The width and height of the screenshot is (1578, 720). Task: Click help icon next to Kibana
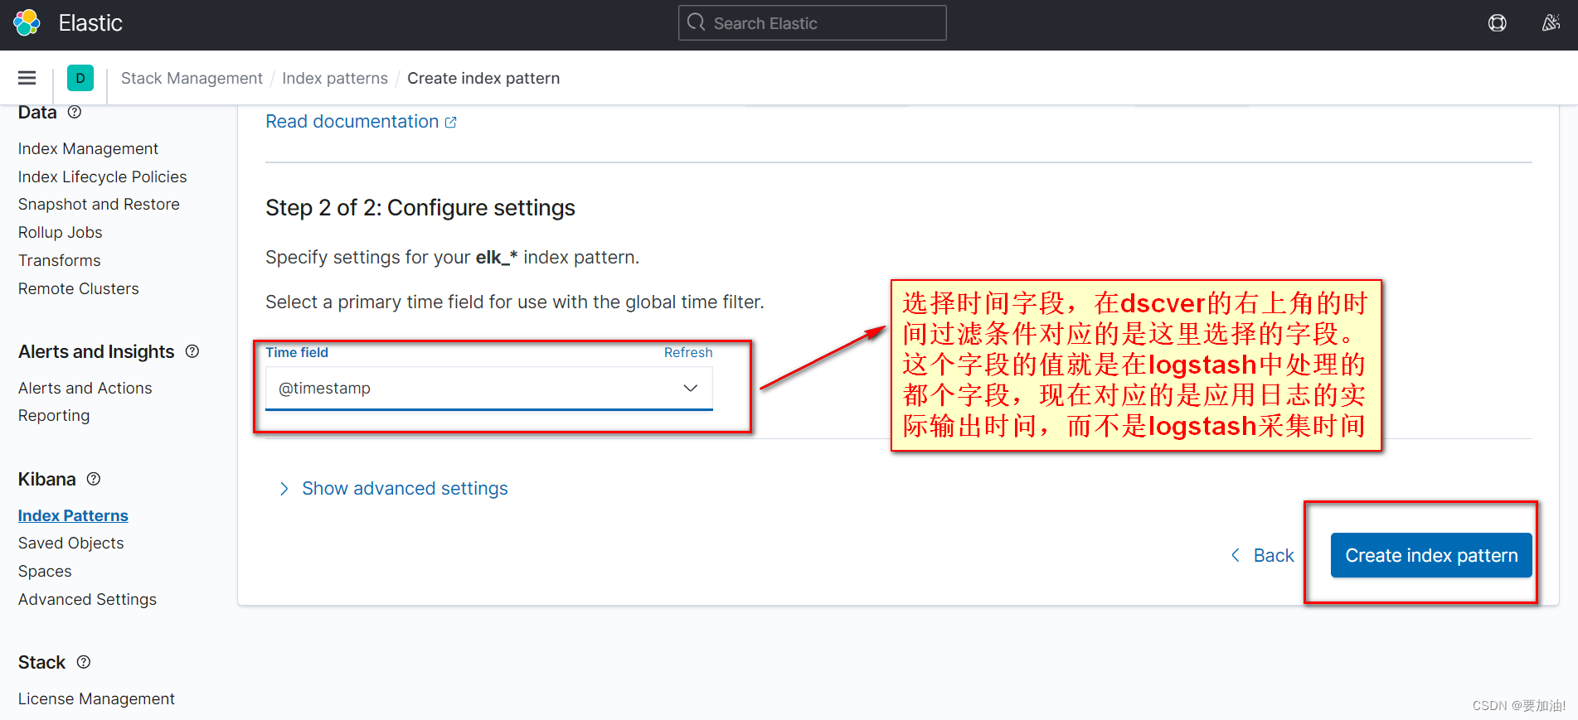click(94, 479)
